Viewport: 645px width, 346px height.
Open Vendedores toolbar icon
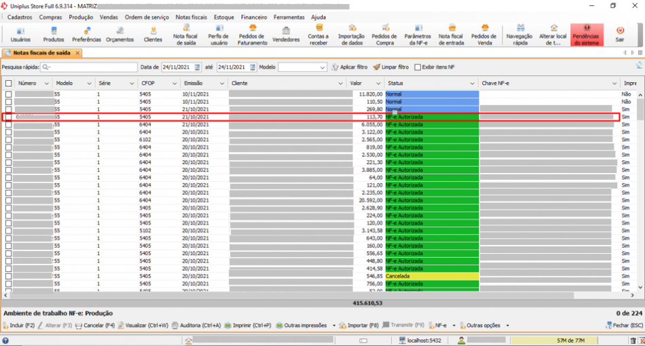coord(286,35)
